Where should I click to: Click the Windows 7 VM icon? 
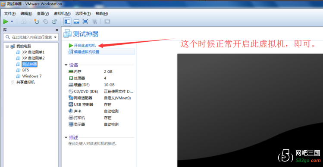19,76
